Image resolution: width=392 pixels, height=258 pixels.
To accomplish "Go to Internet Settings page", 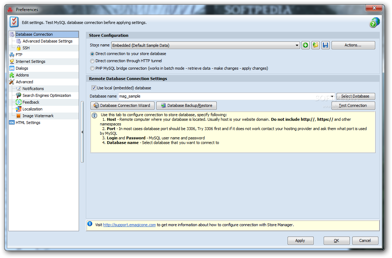I will pos(30,61).
